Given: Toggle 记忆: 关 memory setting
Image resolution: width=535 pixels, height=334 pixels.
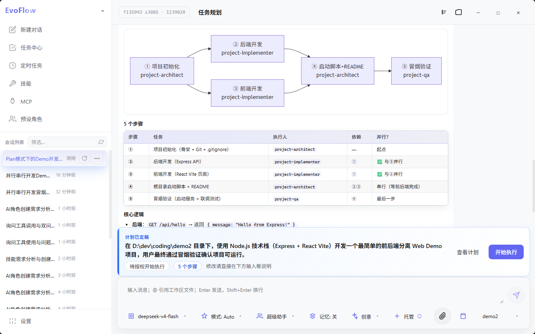Looking at the screenshot, I should point(324,316).
